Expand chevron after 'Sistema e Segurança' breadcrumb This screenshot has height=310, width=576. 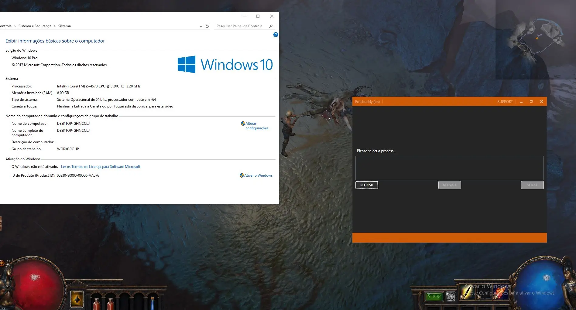tap(55, 26)
